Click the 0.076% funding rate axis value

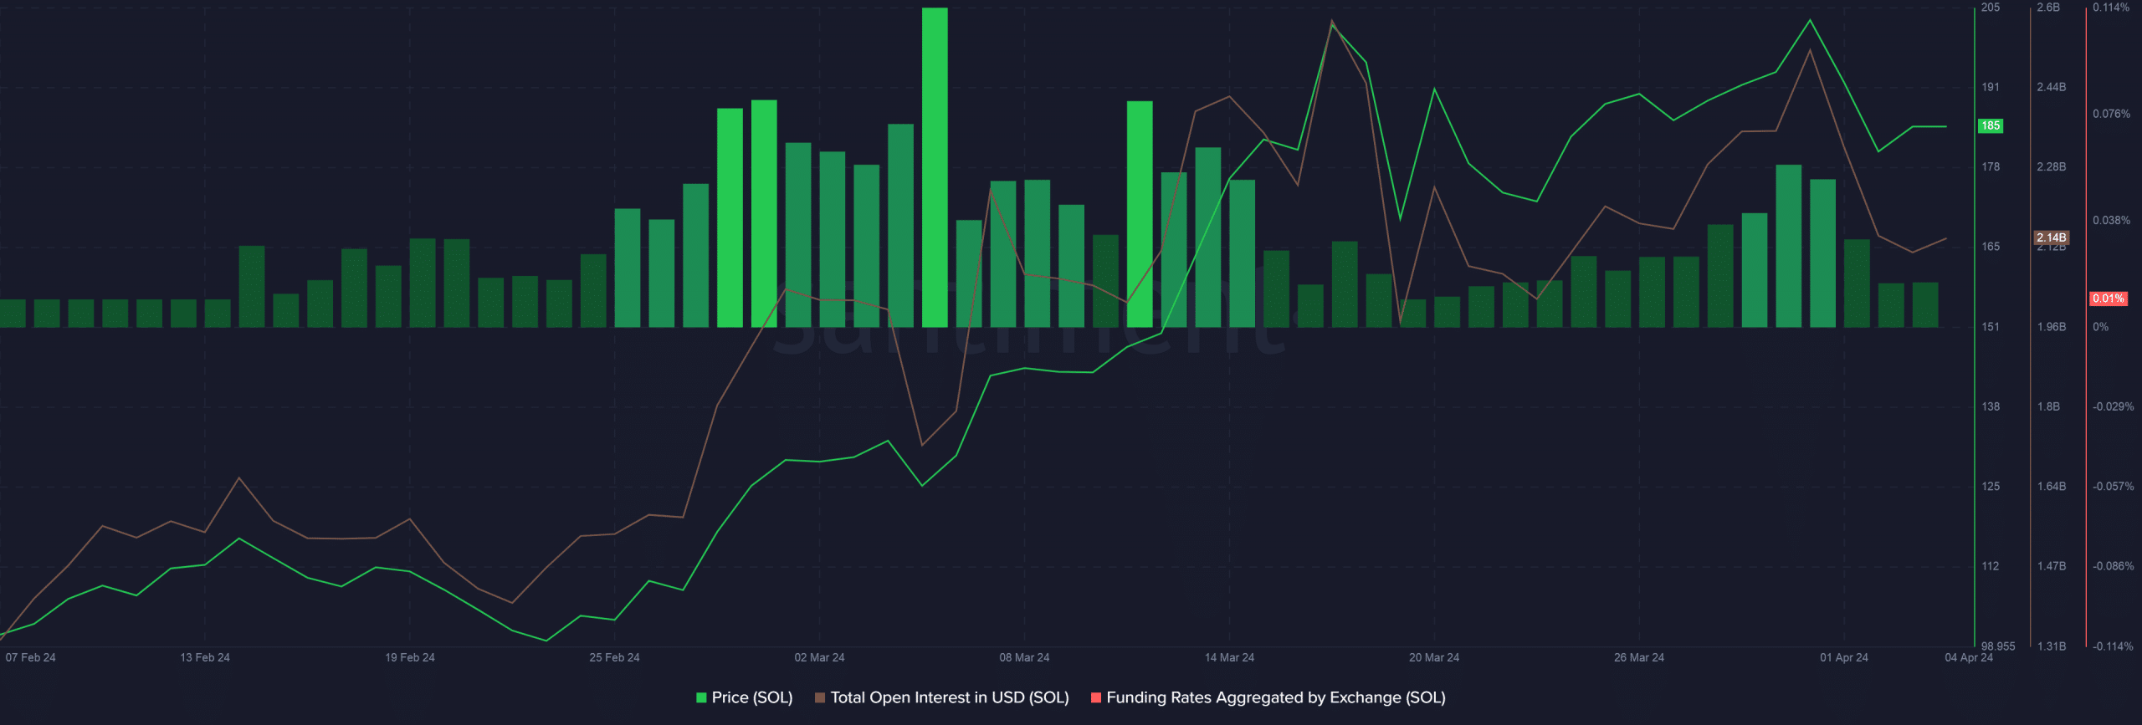tap(2111, 114)
